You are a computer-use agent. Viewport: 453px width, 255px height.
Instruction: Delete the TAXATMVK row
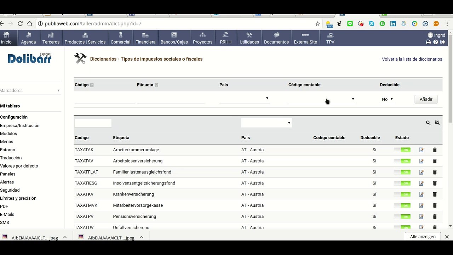(435, 205)
